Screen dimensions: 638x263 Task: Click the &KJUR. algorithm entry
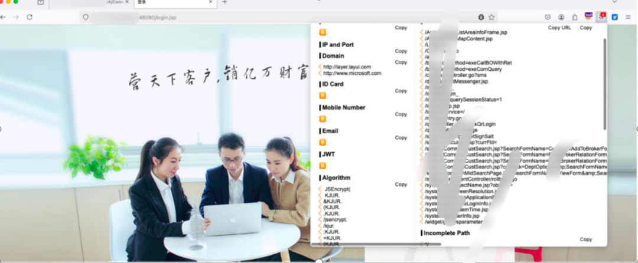[333, 201]
